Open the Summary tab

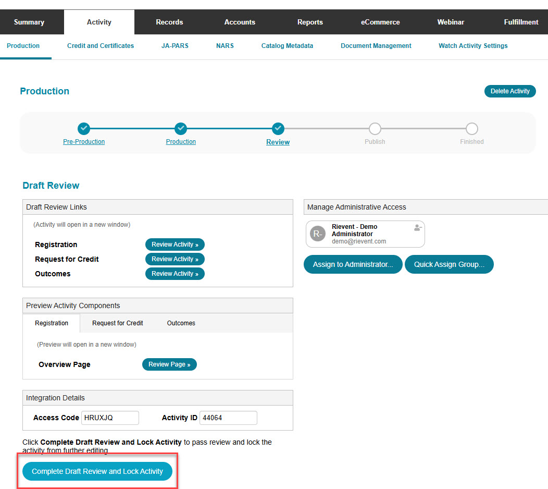pyautogui.click(x=29, y=22)
